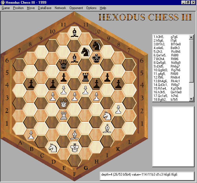Pick the white knight on d1

[53, 148]
